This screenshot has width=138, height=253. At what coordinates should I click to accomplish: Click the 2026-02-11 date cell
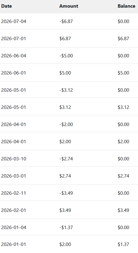click(x=13, y=193)
